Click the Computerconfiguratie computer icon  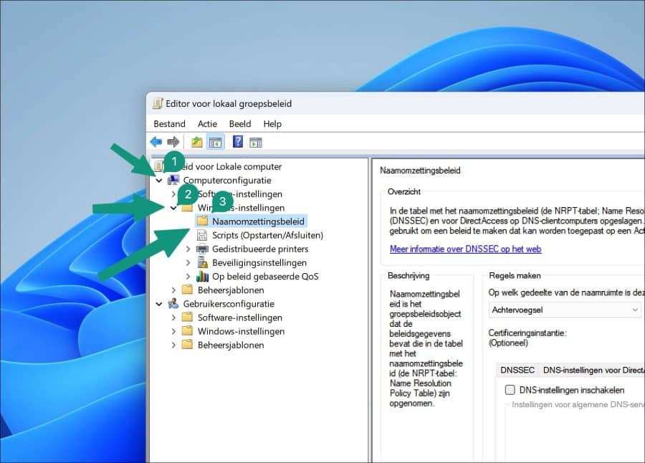[x=173, y=180]
